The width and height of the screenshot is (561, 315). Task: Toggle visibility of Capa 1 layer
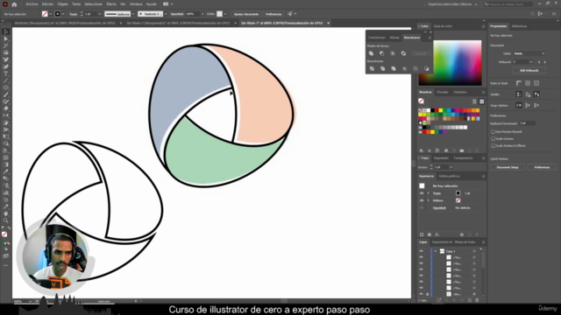(421, 251)
